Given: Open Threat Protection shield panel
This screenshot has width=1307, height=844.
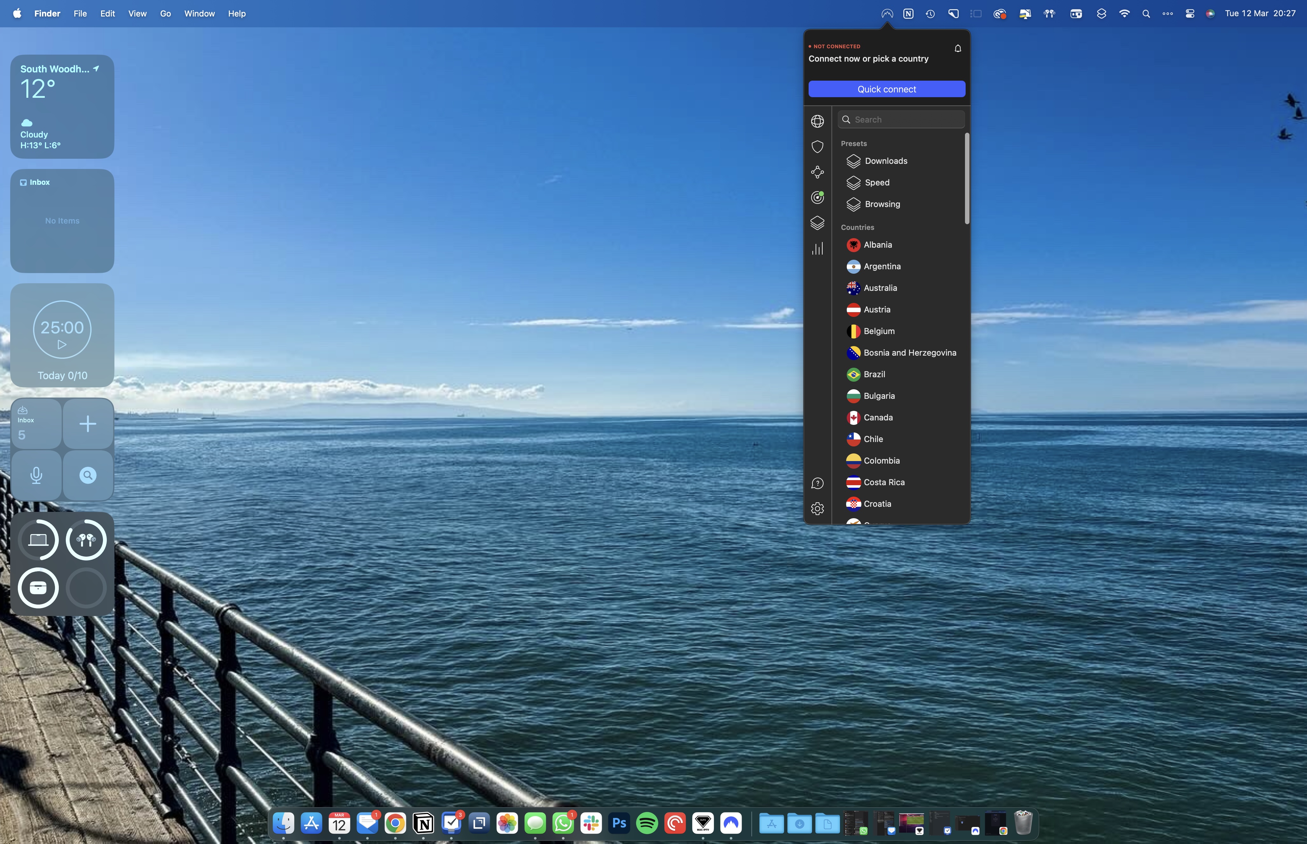Looking at the screenshot, I should click(817, 146).
